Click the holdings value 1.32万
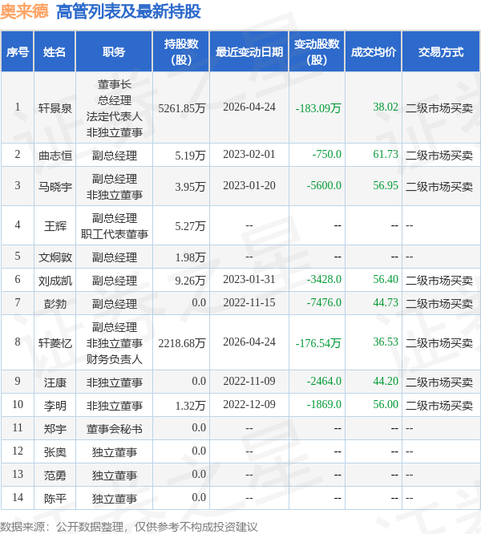 point(190,406)
